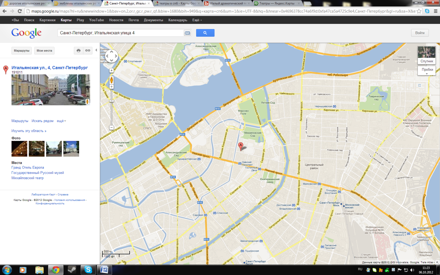Click red marker A beside the address result
Image resolution: width=440 pixels, height=275 pixels.
[6, 70]
